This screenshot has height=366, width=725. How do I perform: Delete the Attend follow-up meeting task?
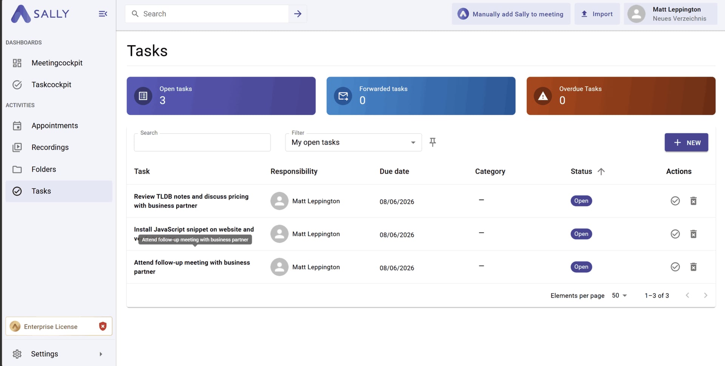tap(693, 267)
